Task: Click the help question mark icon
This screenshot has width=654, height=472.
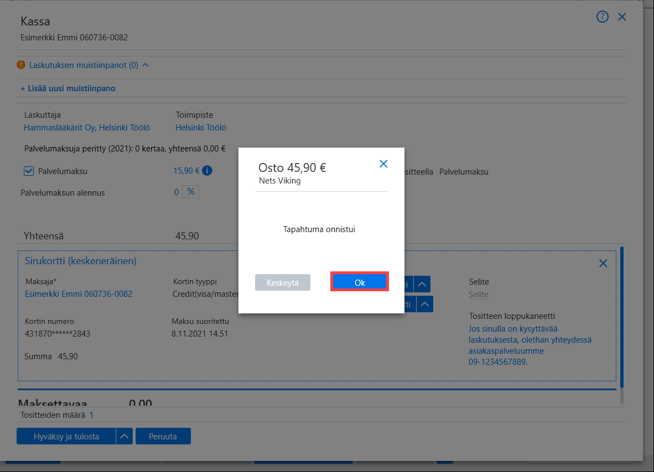Action: 603,17
